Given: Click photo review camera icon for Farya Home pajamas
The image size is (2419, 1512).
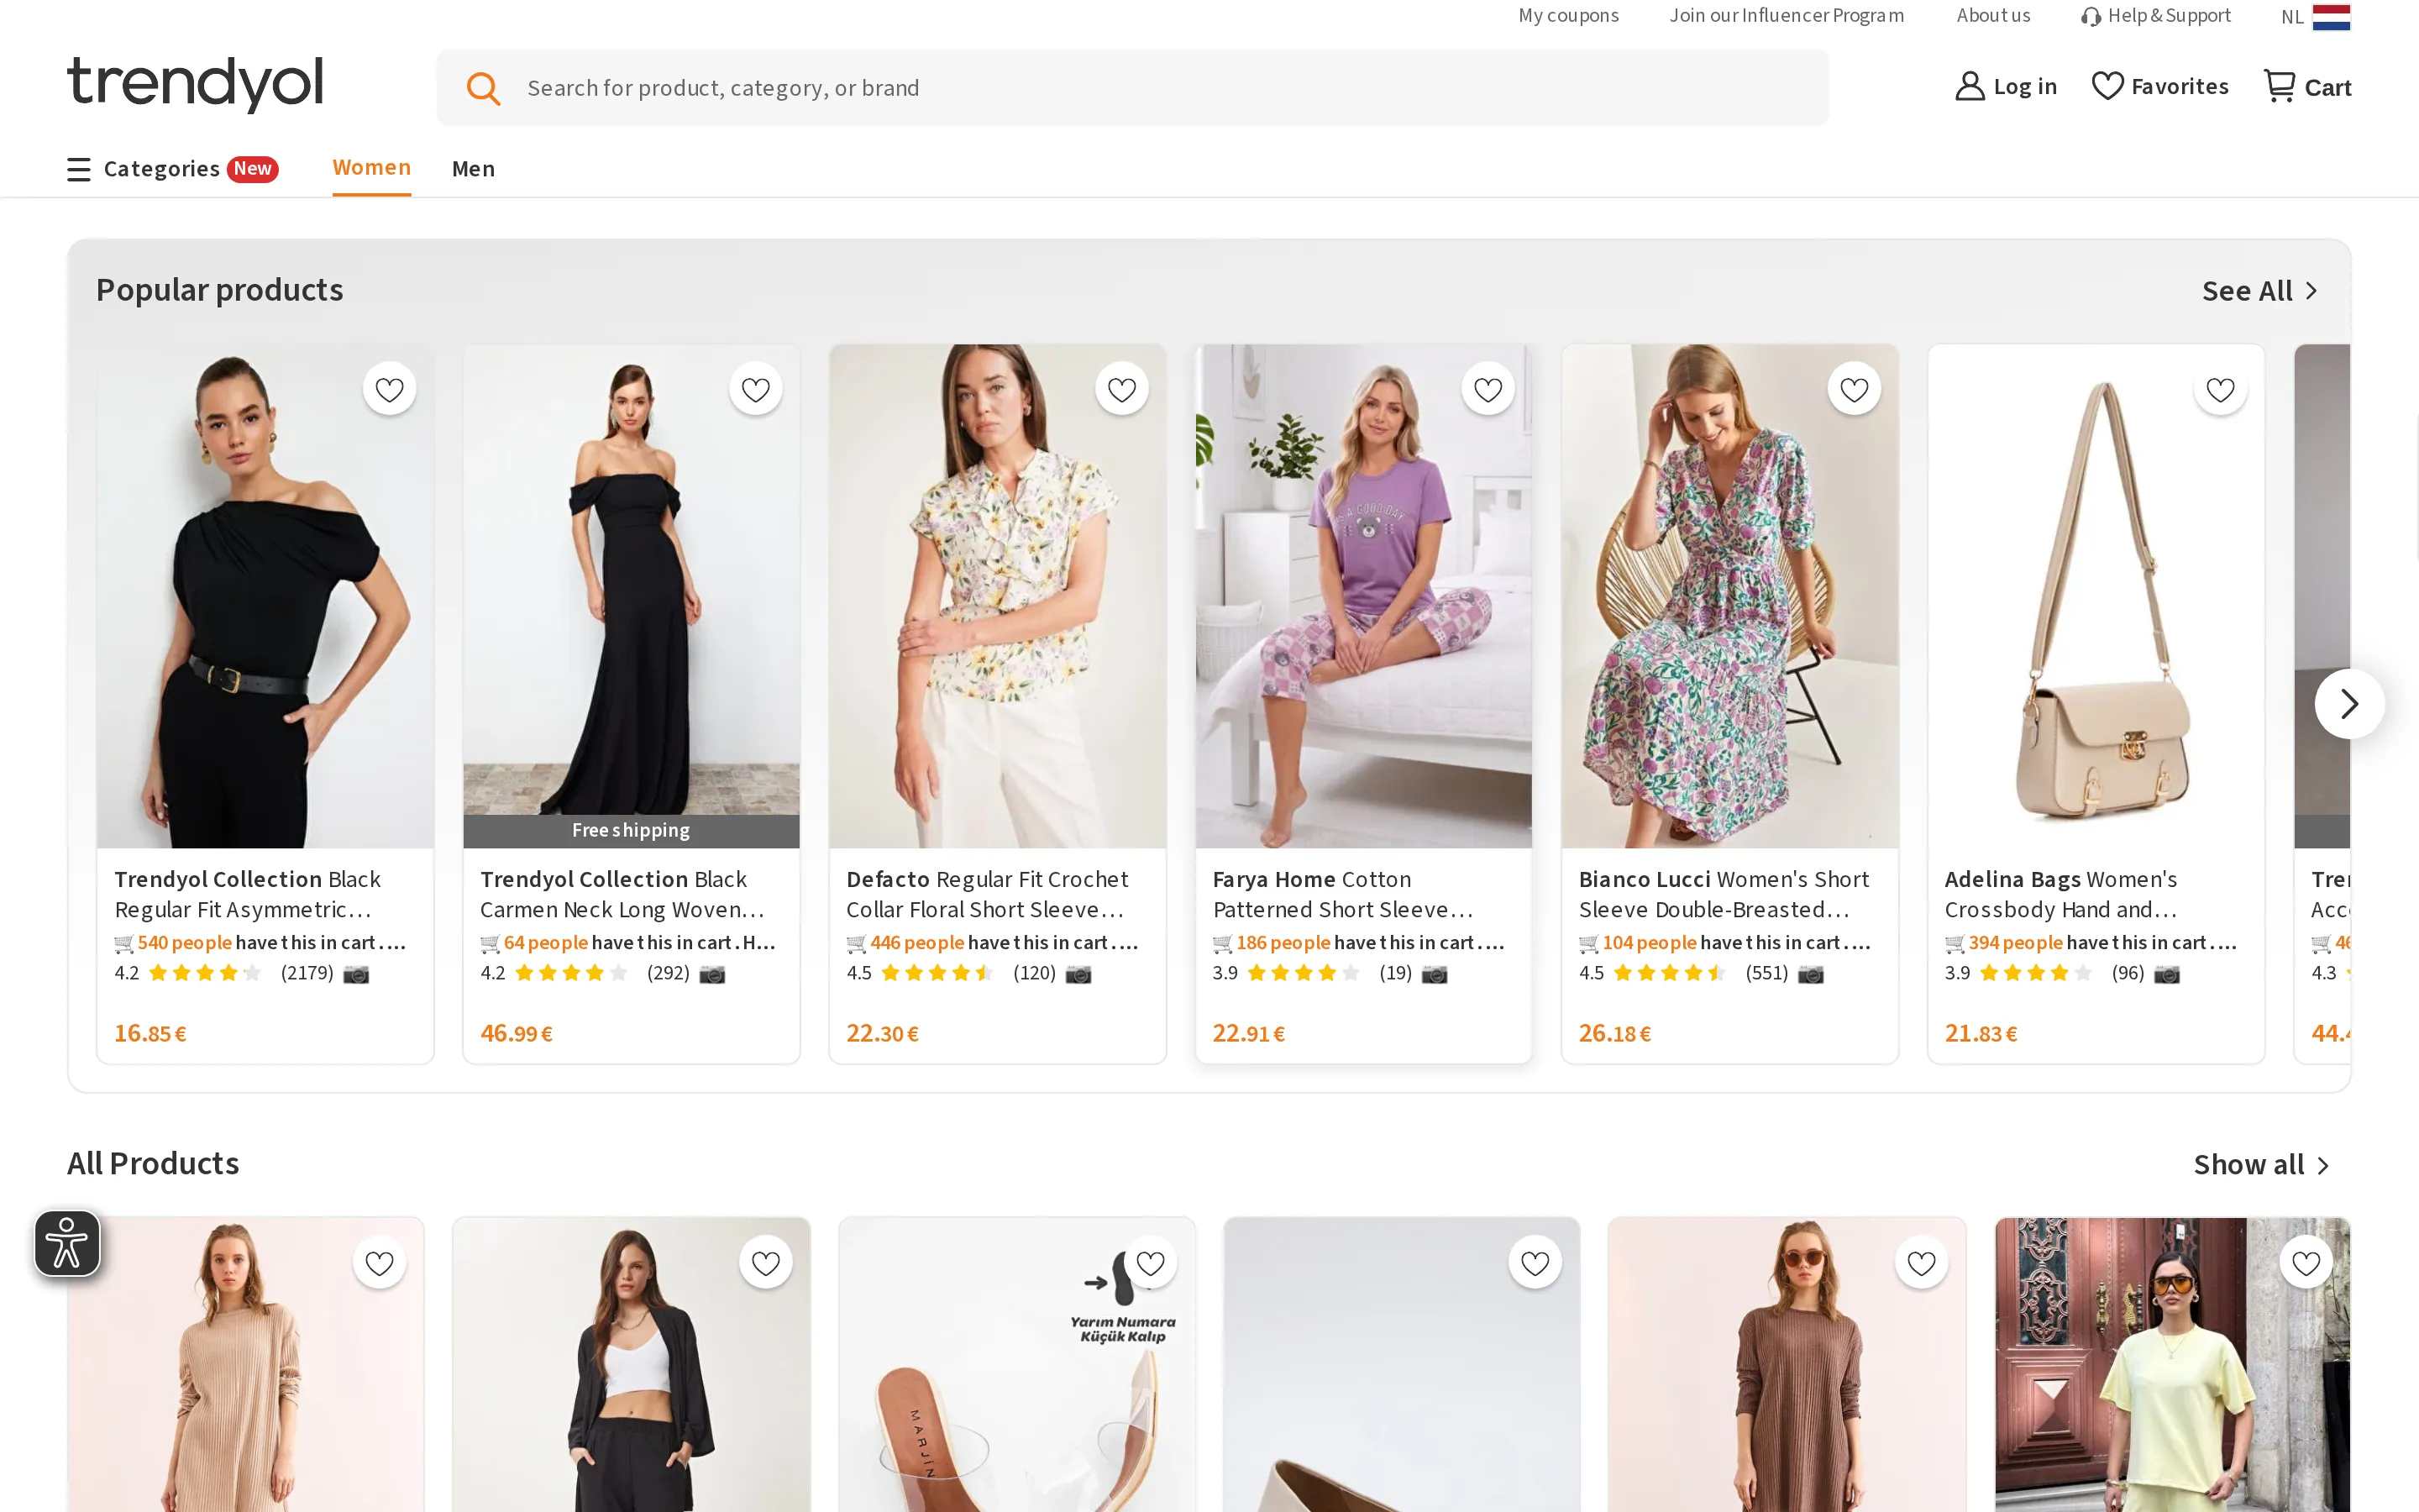Looking at the screenshot, I should click(1435, 974).
